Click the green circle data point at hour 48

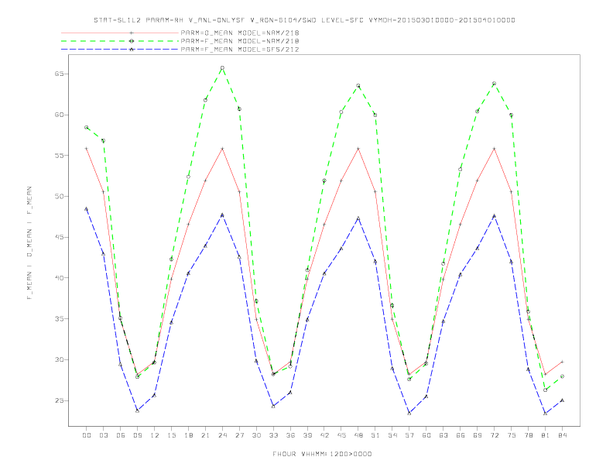click(358, 86)
